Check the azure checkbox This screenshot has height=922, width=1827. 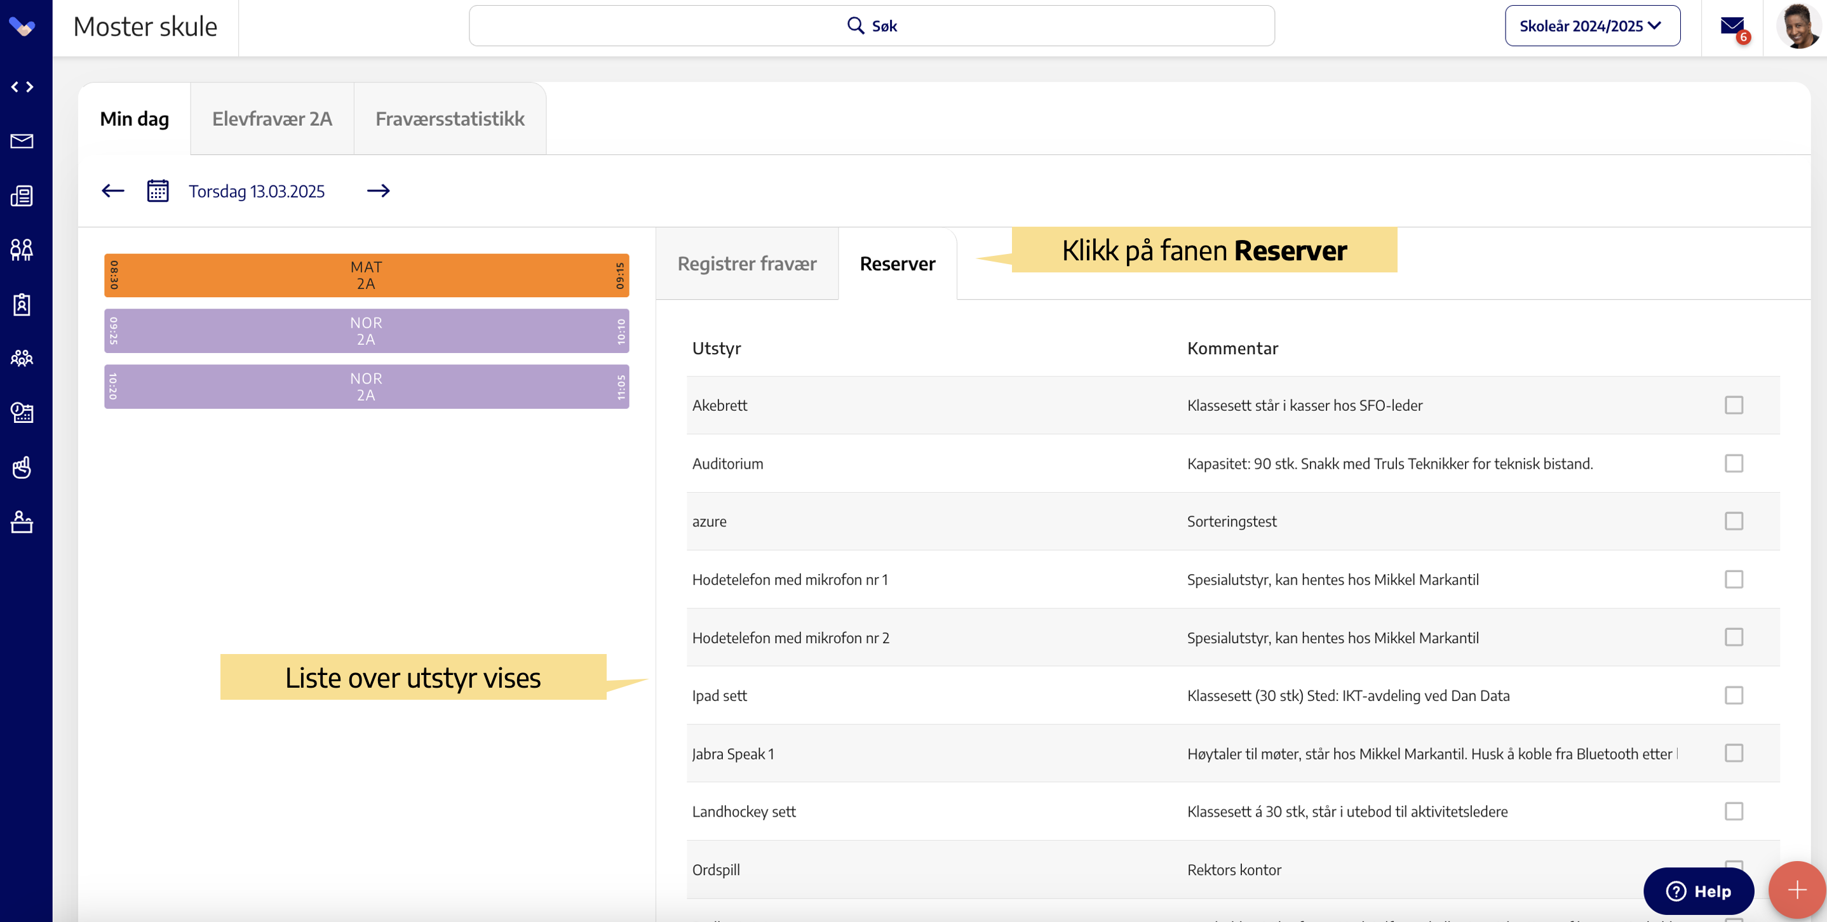(x=1734, y=521)
